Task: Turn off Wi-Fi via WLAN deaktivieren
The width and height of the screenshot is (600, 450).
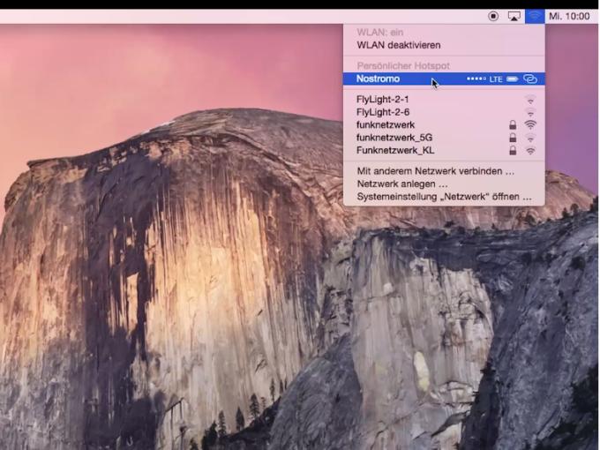Action: [x=398, y=45]
